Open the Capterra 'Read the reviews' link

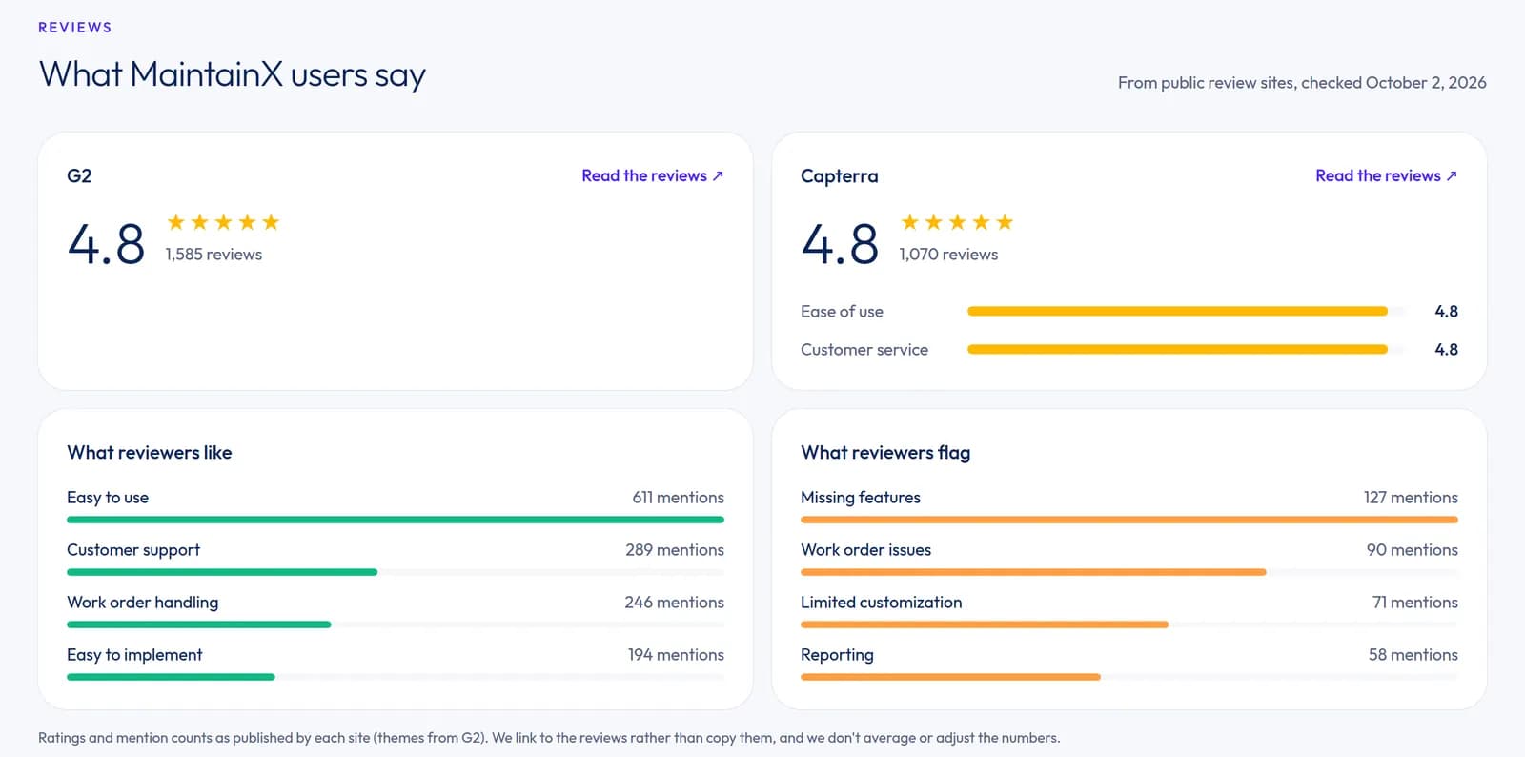[1387, 175]
